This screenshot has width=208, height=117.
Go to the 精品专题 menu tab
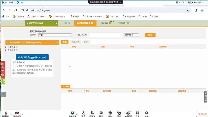(106, 23)
